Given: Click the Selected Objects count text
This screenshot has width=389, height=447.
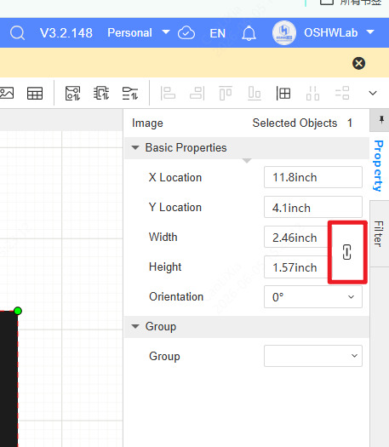Looking at the screenshot, I should pos(302,123).
